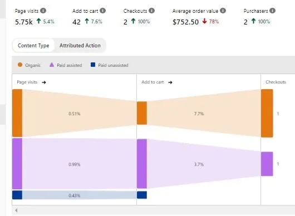The width and height of the screenshot is (295, 216).
Task: Select the Organic add to cart orange bar
Action: pos(142,113)
